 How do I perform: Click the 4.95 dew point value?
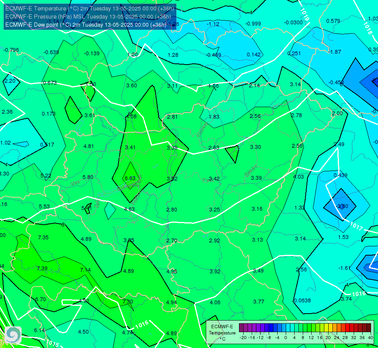(172, 271)
